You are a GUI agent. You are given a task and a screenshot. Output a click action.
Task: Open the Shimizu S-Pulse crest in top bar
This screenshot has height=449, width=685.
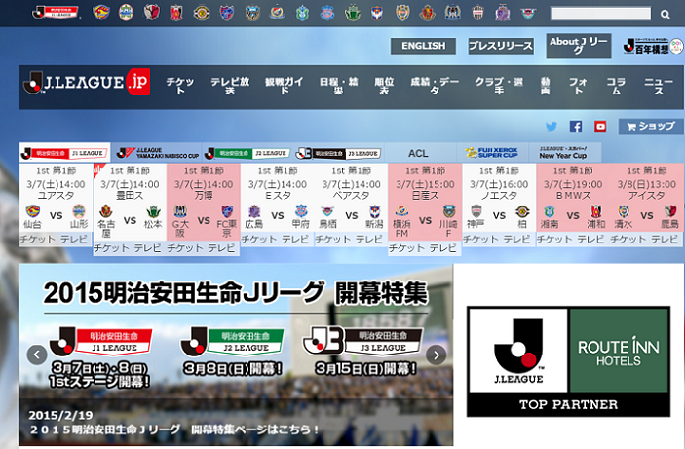click(402, 13)
